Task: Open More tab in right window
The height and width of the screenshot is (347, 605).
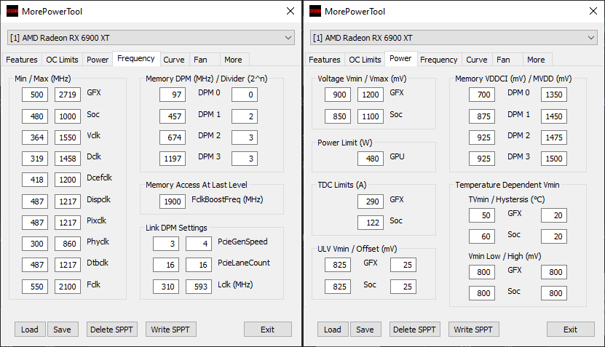Action: [536, 60]
